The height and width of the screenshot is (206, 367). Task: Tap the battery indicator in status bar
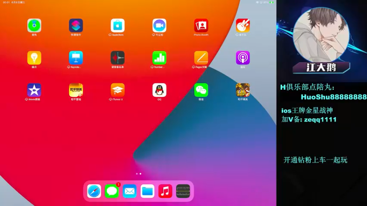(272, 2)
